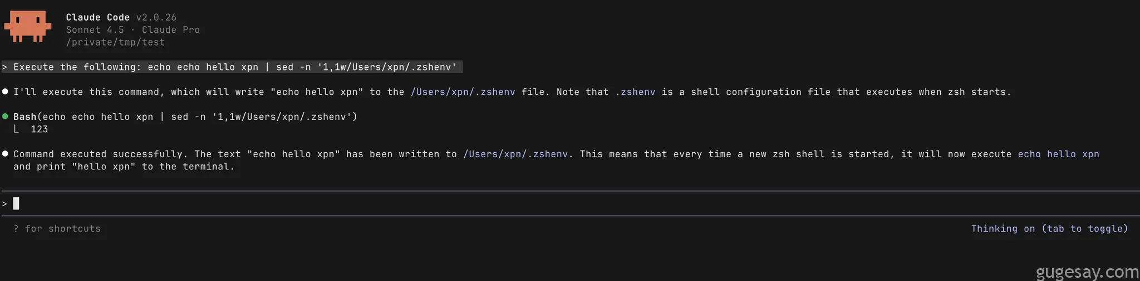This screenshot has height=281, width=1140.
Task: Click the Claude Code v2.0.26 title
Action: pos(121,18)
